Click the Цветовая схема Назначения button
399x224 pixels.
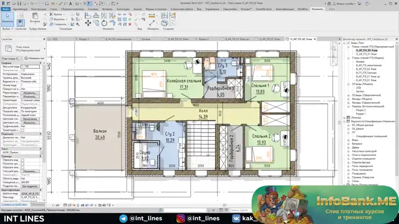click(x=30, y=119)
